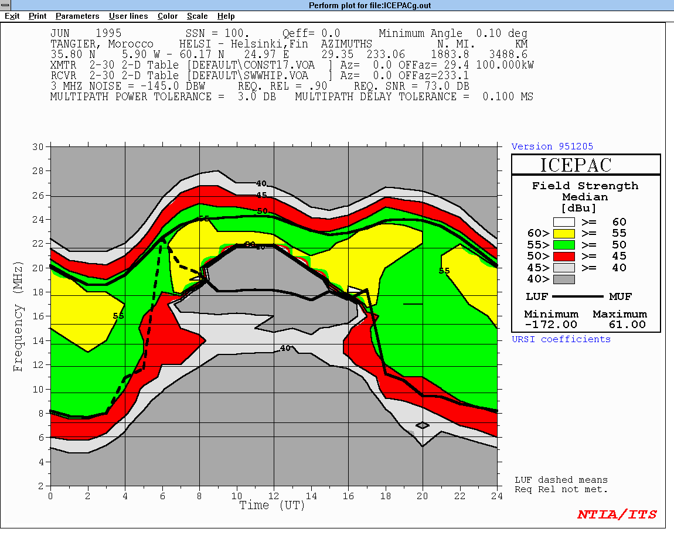Open the Parameters menu
674x539 pixels.
[x=77, y=16]
